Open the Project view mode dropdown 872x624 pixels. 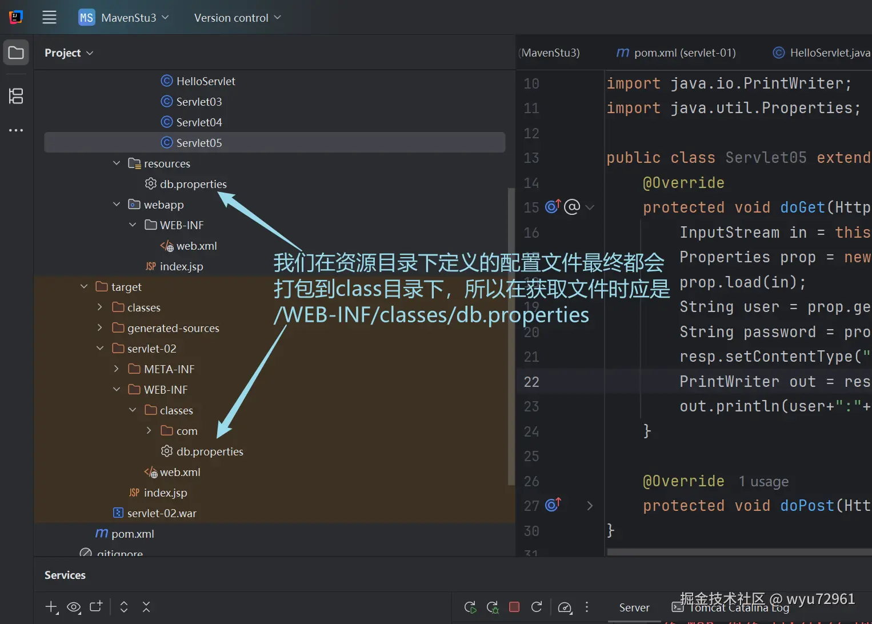[x=69, y=53]
